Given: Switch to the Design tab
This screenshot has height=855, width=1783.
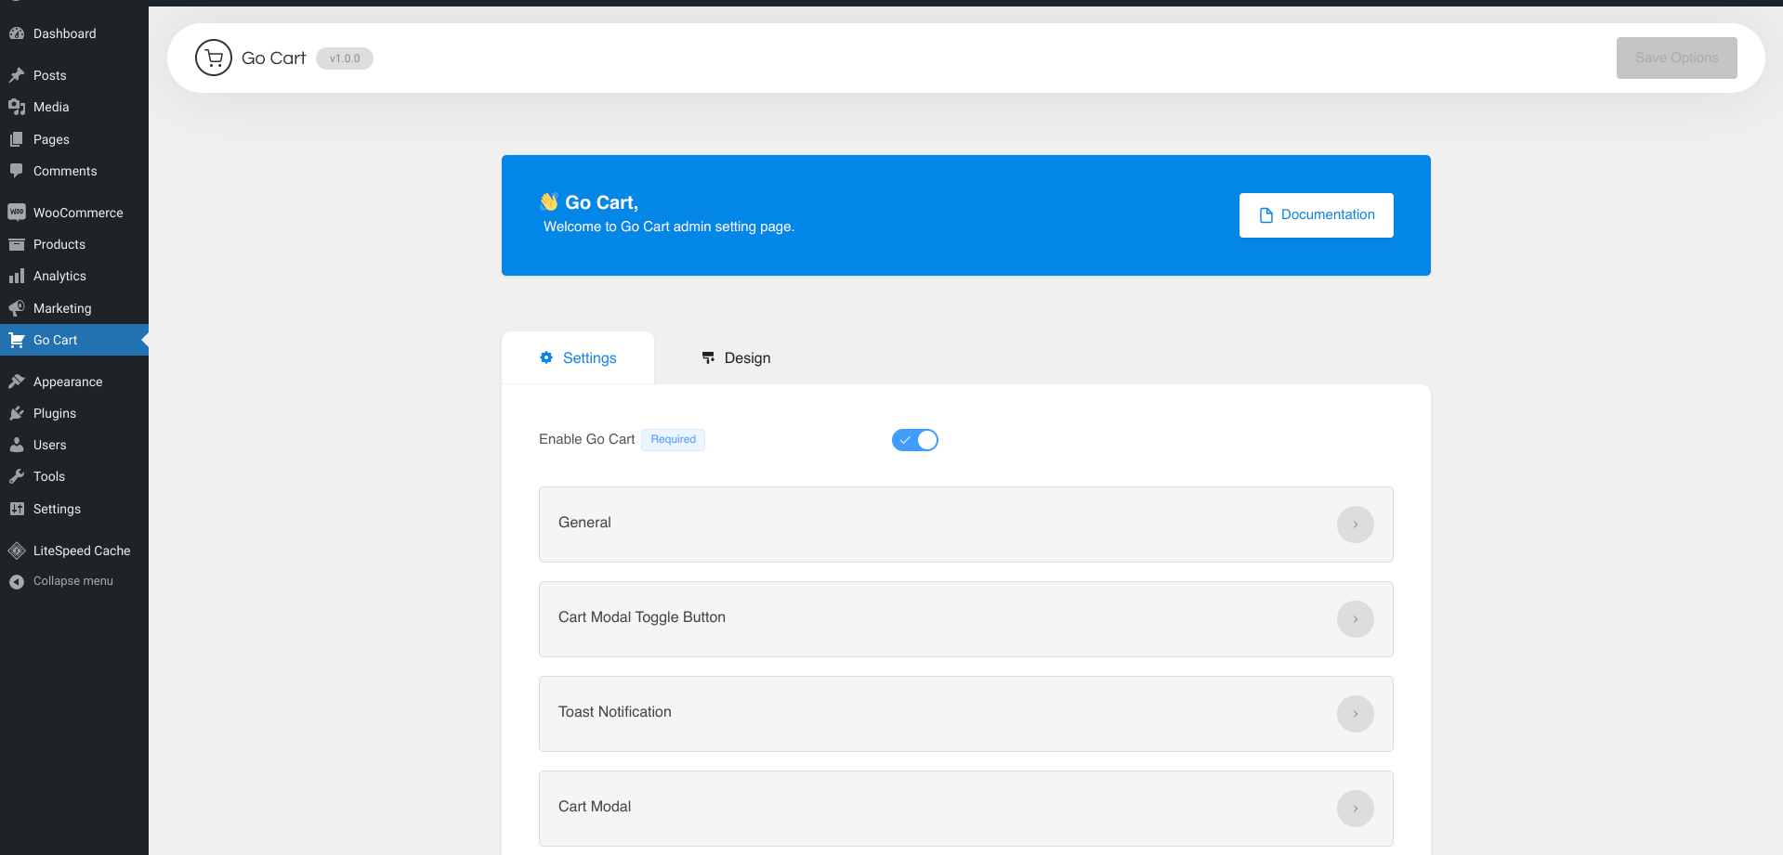Looking at the screenshot, I should point(736,358).
